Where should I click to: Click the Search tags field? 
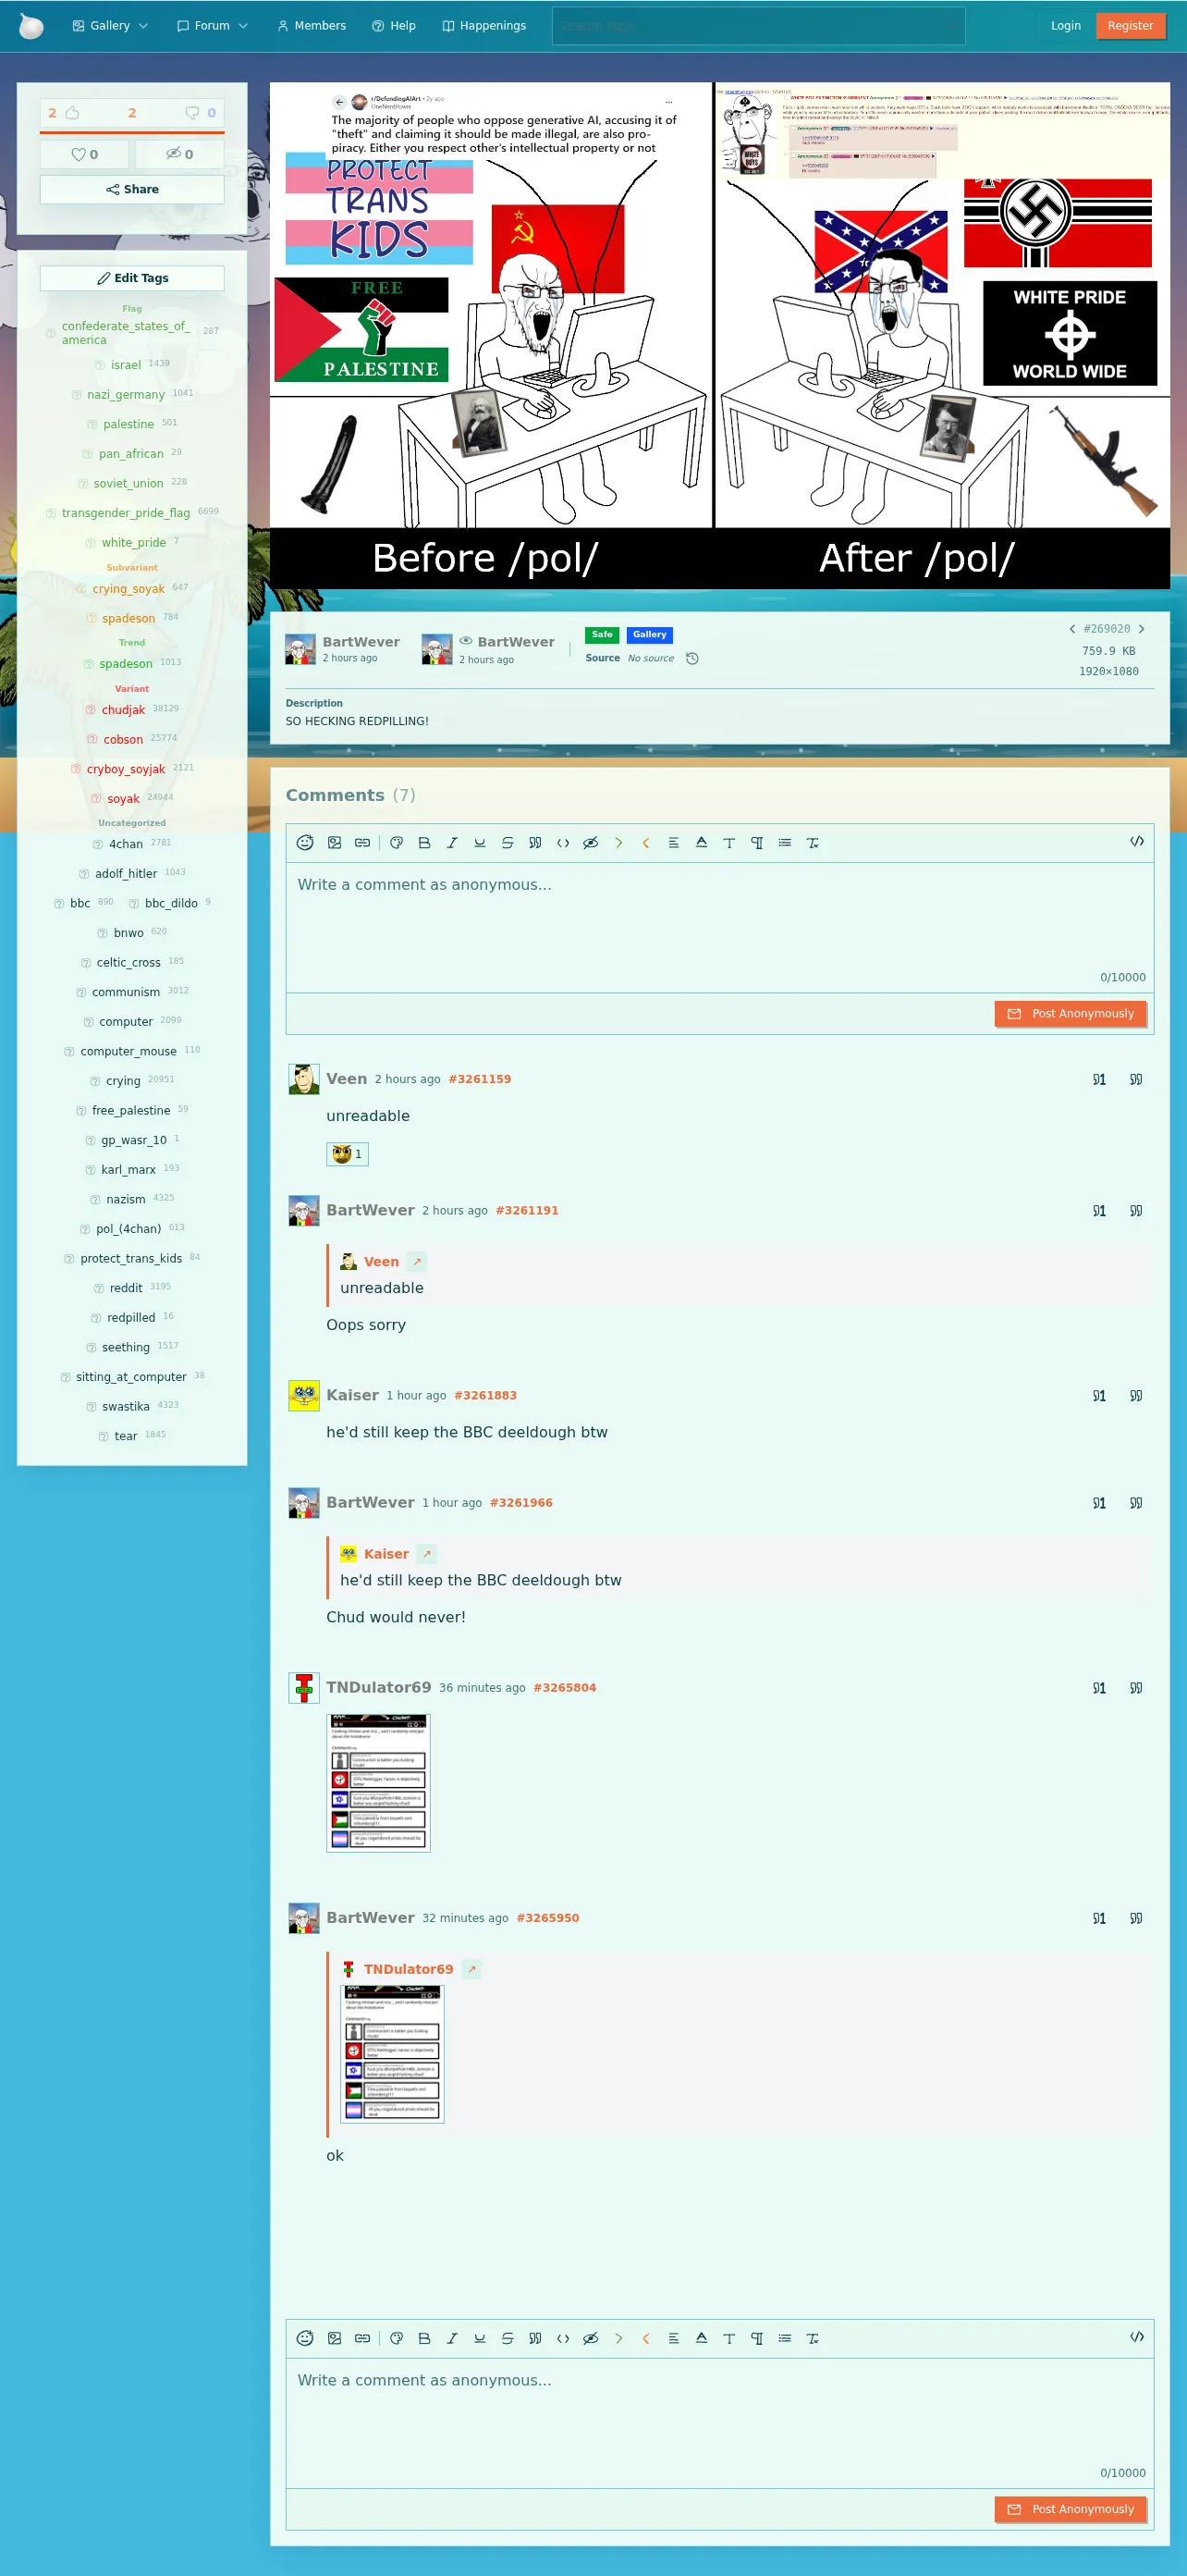pyautogui.click(x=758, y=26)
